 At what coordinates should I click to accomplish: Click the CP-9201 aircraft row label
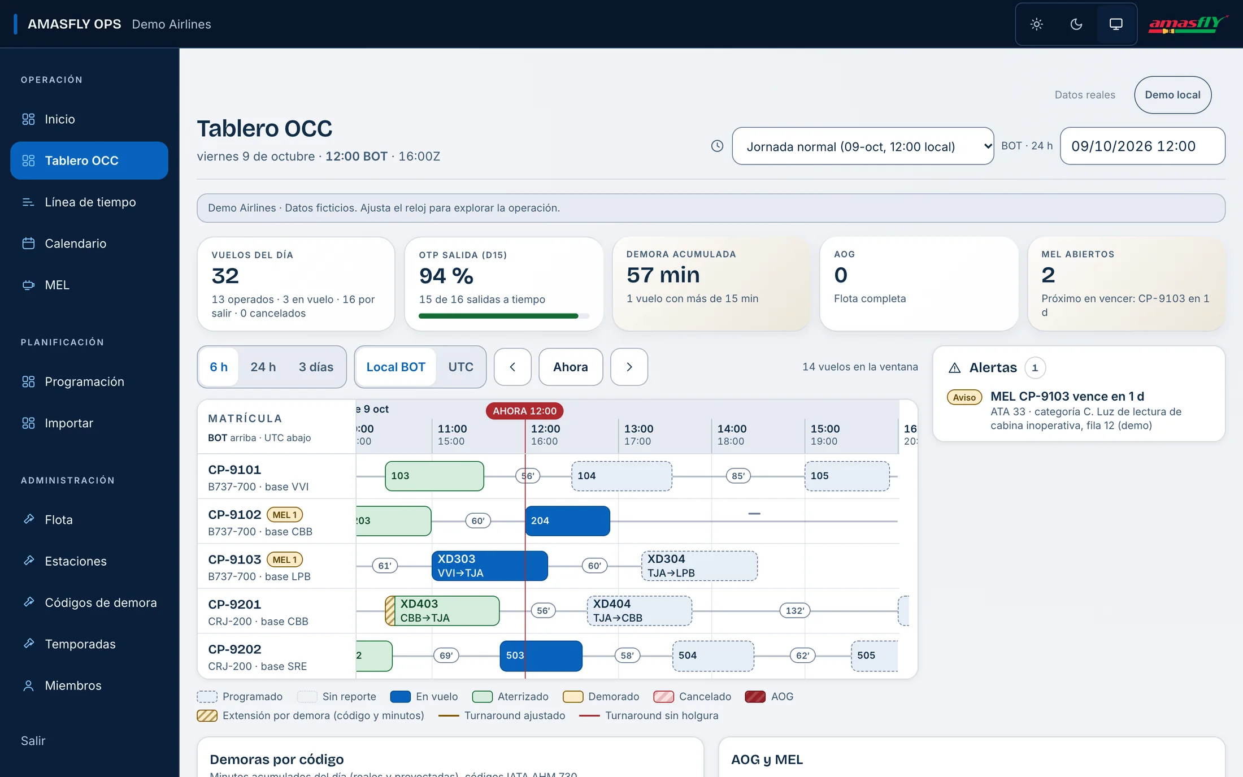pyautogui.click(x=276, y=611)
